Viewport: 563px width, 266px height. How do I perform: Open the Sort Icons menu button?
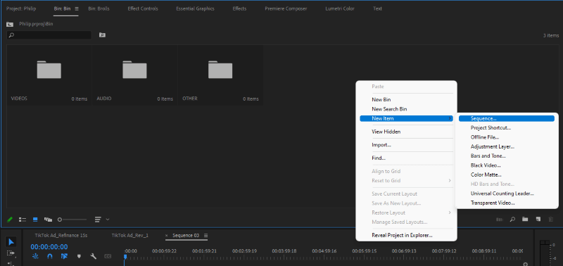[98, 220]
